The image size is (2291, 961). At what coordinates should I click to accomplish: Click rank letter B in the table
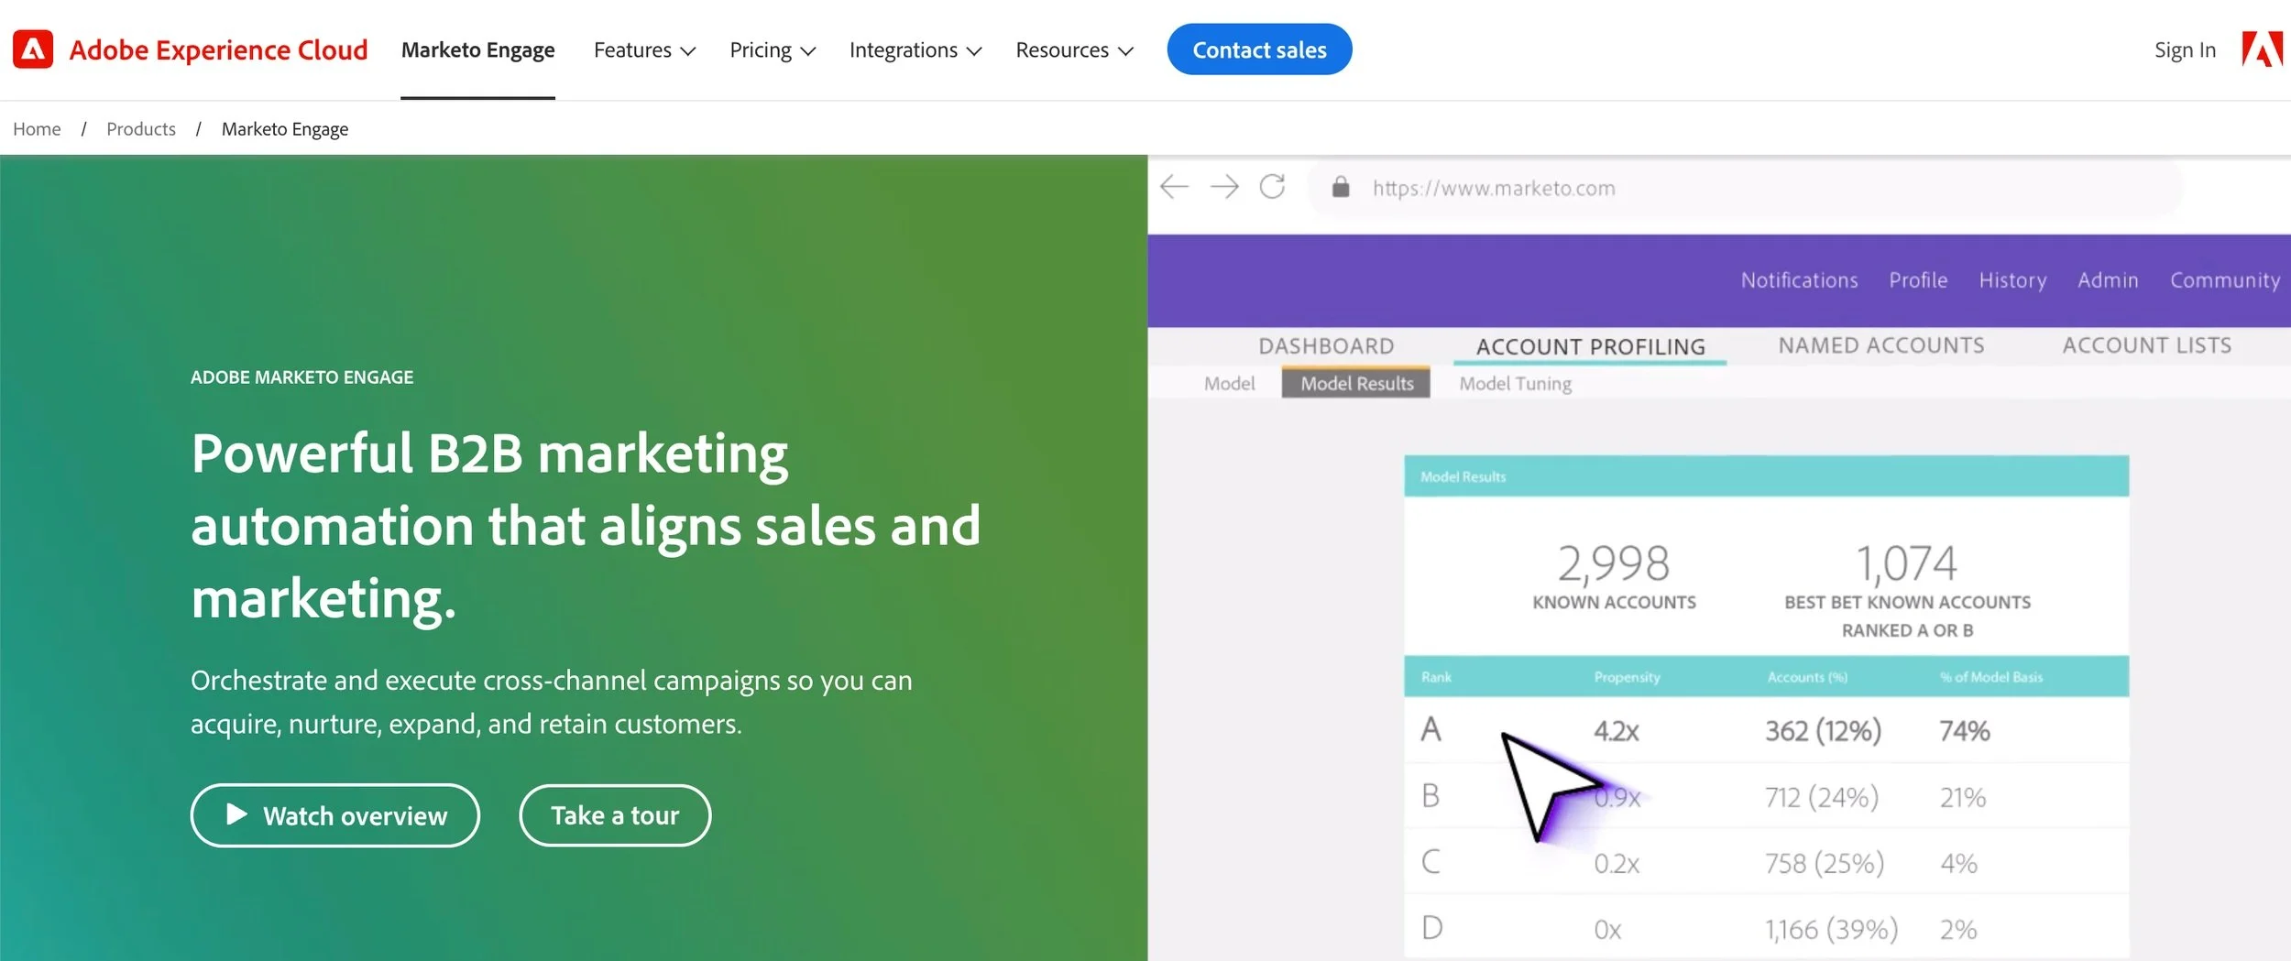[1431, 795]
